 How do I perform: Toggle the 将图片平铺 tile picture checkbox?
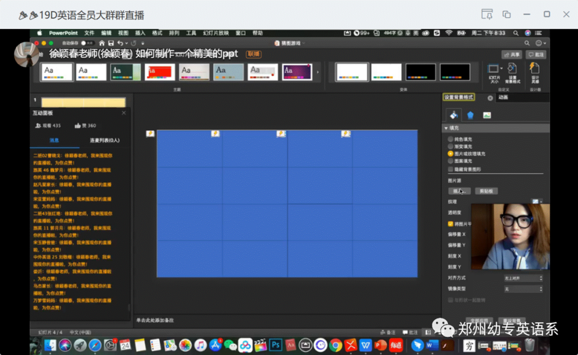tap(451, 224)
